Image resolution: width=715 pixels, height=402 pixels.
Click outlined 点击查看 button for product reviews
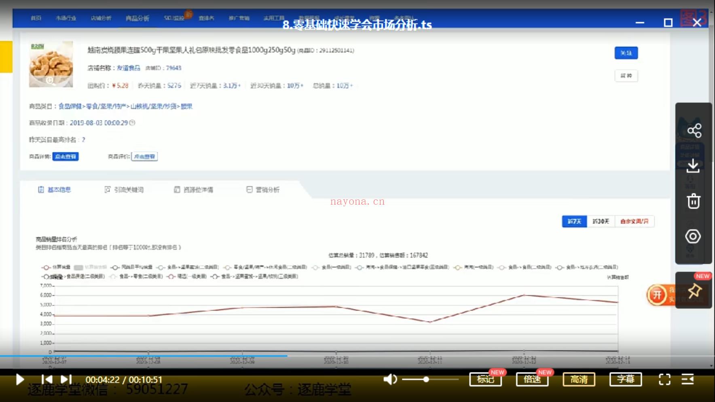coord(144,157)
